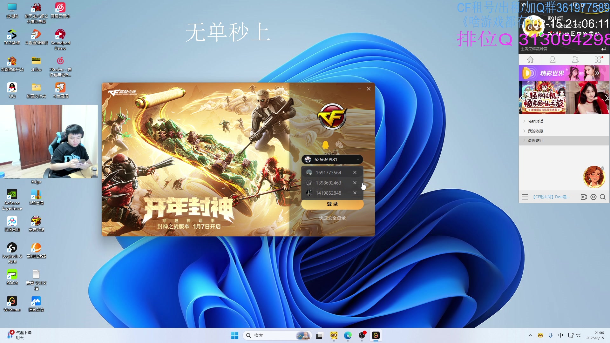Open the CF赵山河 Dou鱼 channel link
Viewport: 610px width, 343px height.
[552, 197]
